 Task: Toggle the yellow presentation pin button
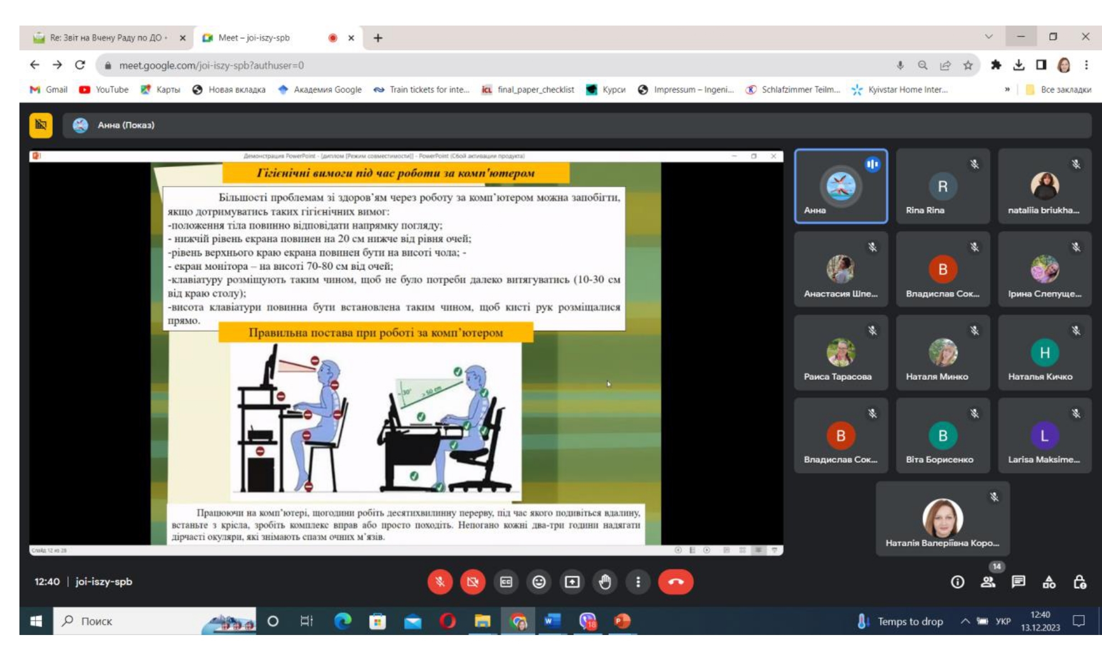[41, 125]
